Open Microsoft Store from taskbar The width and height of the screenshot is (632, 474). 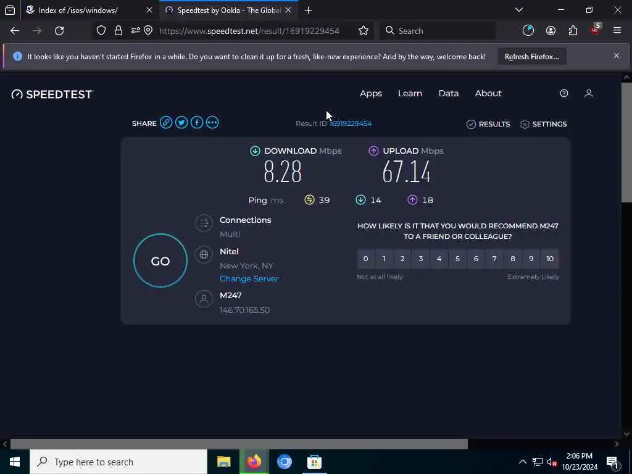[x=314, y=462]
